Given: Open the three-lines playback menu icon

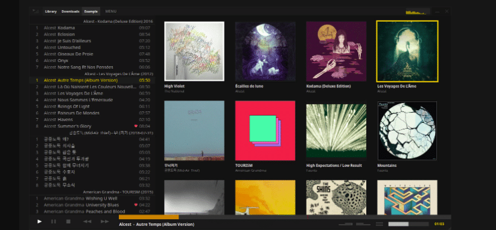Looking at the screenshot, I should (380, 224).
